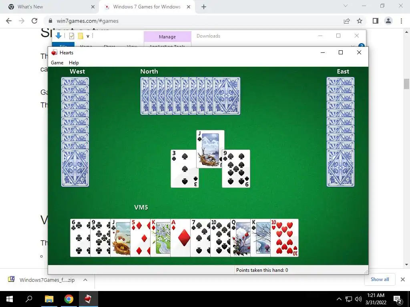410x307 pixels.
Task: Switch to Hearts from taskbar
Action: coord(88,299)
